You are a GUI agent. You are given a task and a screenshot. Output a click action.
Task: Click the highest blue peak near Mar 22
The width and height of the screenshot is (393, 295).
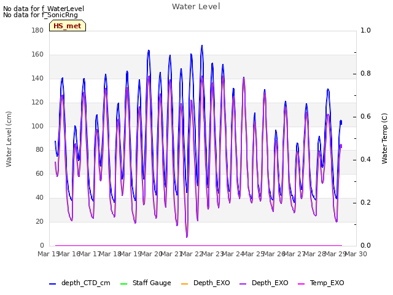pos(202,46)
